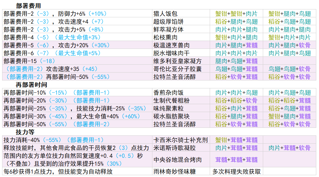Click the 茸髓+茸髓+茸髓 recipe
This screenshot has width=319, height=177.
coord(236,160)
